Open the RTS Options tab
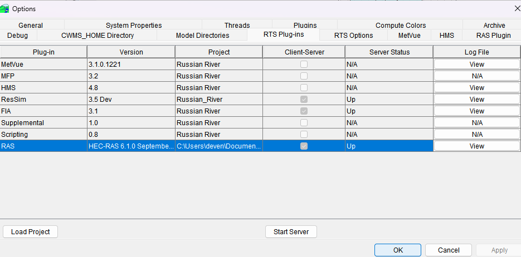521x257 pixels. coord(353,35)
